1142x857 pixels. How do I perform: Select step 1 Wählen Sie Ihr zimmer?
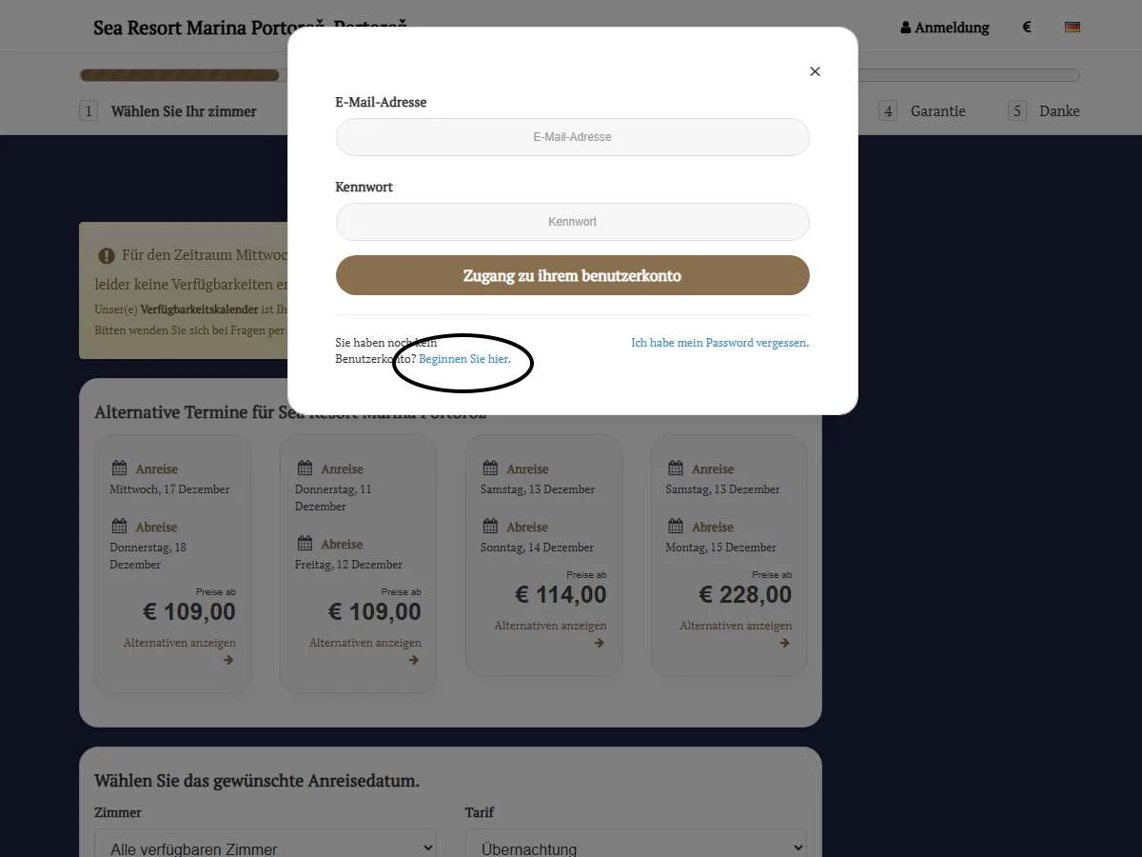(168, 111)
